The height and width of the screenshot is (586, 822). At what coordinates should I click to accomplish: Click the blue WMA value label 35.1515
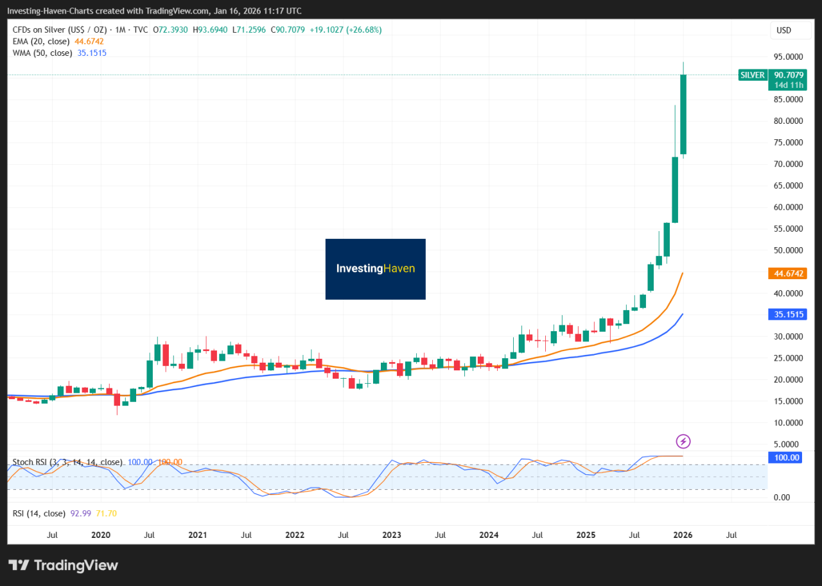[x=787, y=314]
